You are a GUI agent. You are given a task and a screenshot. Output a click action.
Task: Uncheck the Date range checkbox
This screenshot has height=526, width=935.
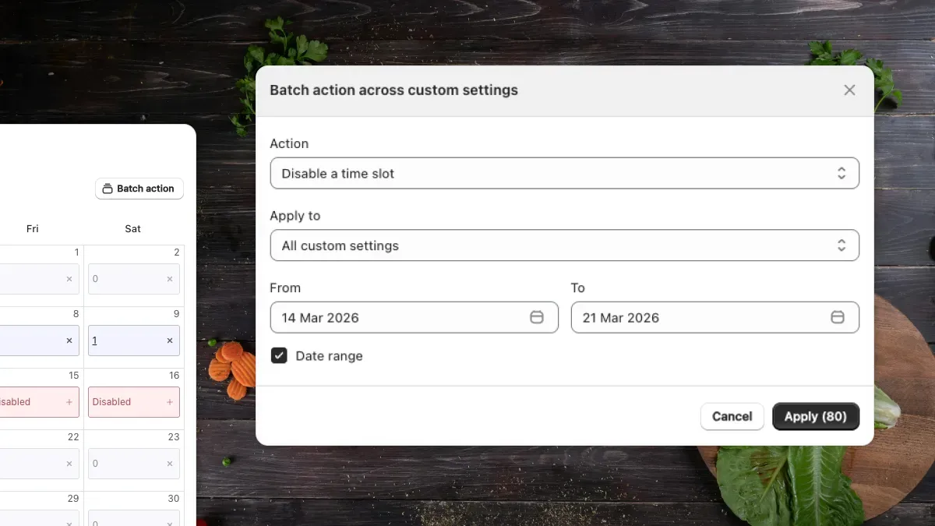pyautogui.click(x=279, y=355)
